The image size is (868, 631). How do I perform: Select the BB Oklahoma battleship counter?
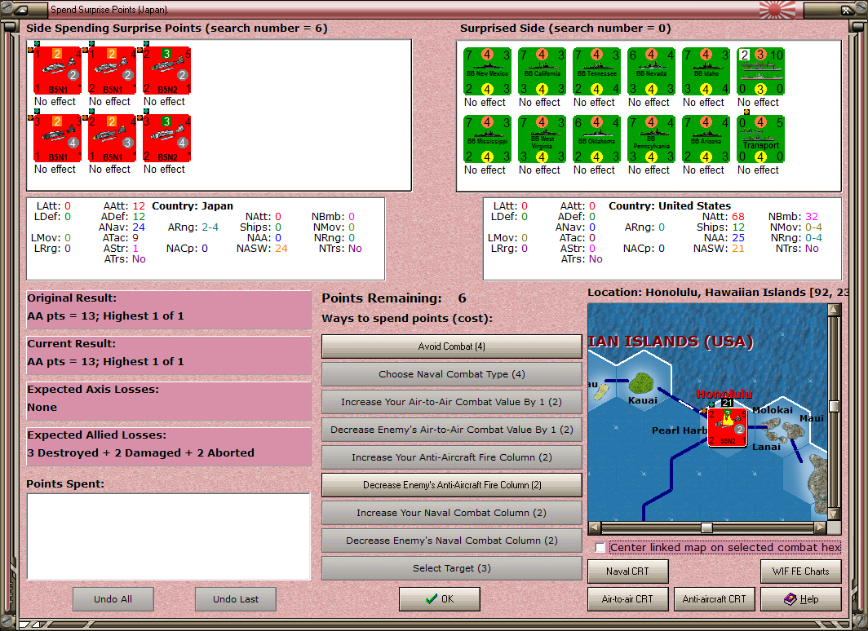point(596,139)
